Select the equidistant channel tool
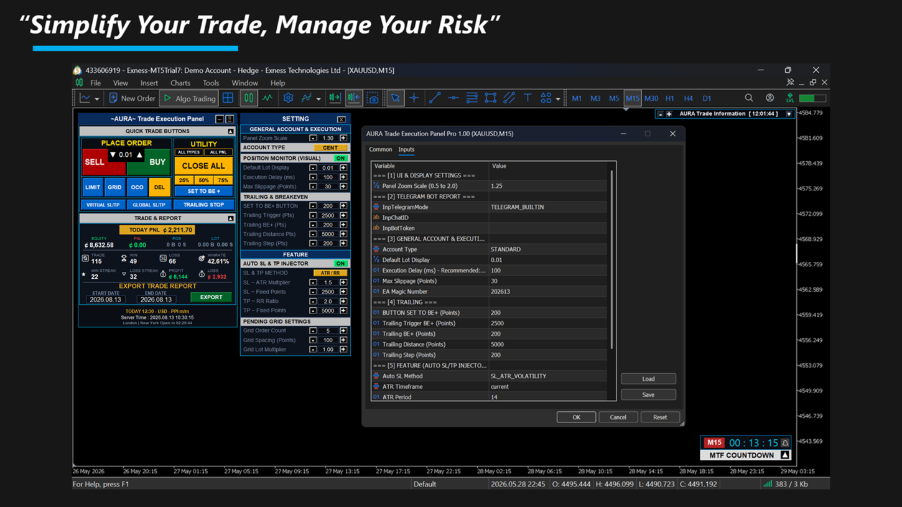The image size is (902, 507). (509, 98)
